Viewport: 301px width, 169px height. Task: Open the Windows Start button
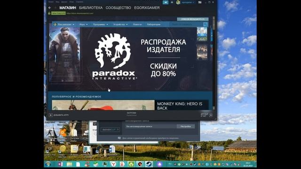click(x=48, y=164)
